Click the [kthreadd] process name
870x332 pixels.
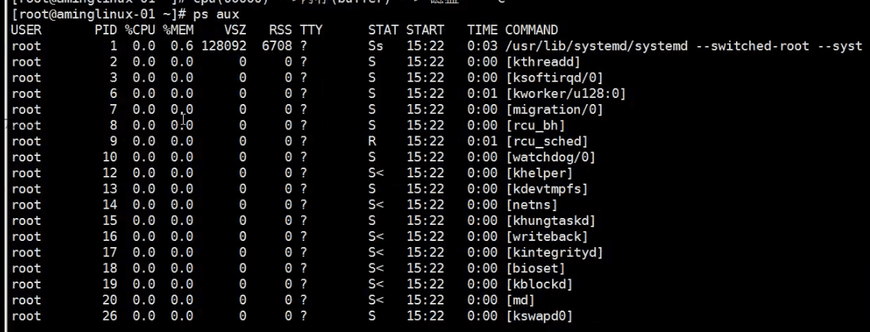pos(543,62)
